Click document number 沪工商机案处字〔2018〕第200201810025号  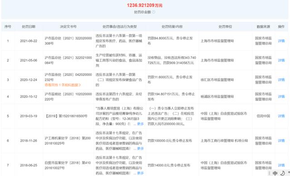(x=68, y=141)
